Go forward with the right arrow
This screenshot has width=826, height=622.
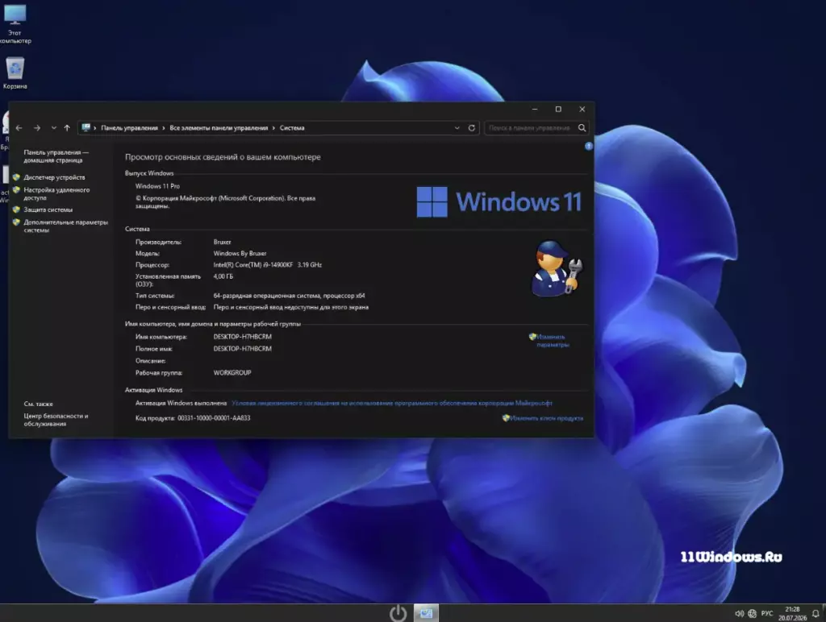point(37,128)
